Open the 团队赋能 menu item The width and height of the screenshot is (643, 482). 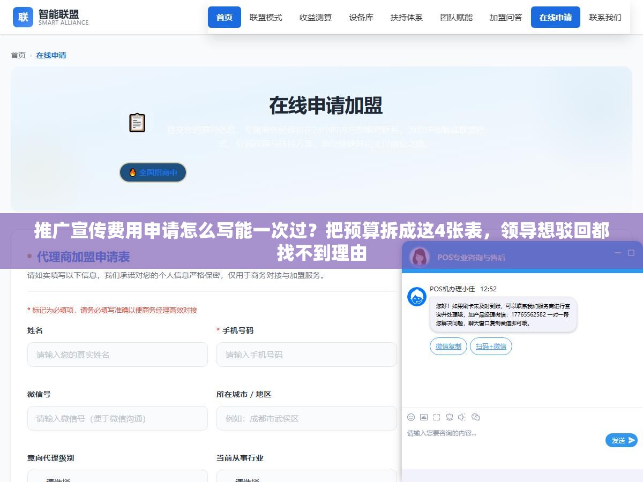(457, 17)
